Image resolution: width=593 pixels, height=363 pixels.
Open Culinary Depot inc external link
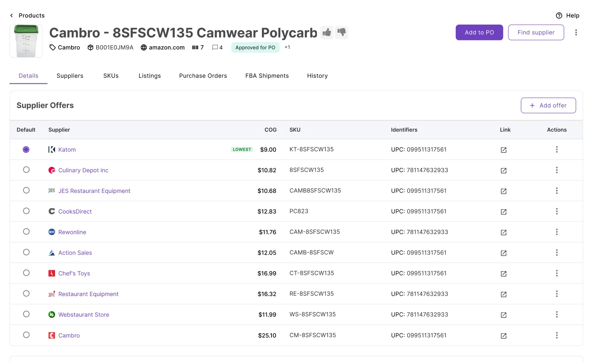pyautogui.click(x=503, y=170)
